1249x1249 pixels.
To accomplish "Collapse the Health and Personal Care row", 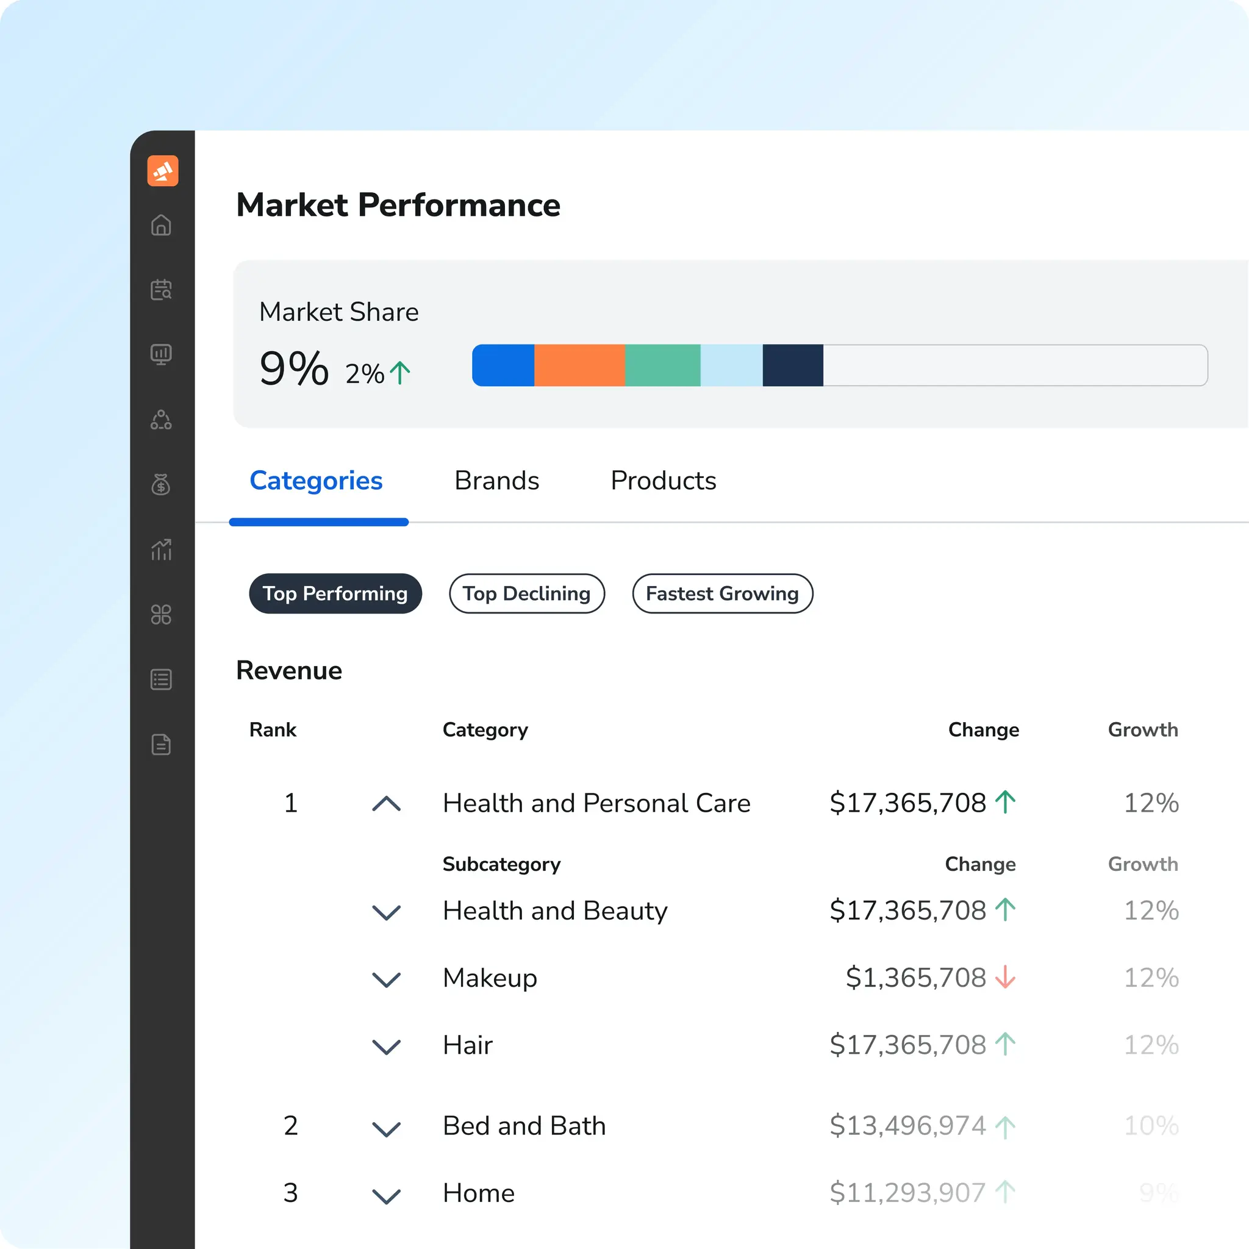I will (x=387, y=804).
